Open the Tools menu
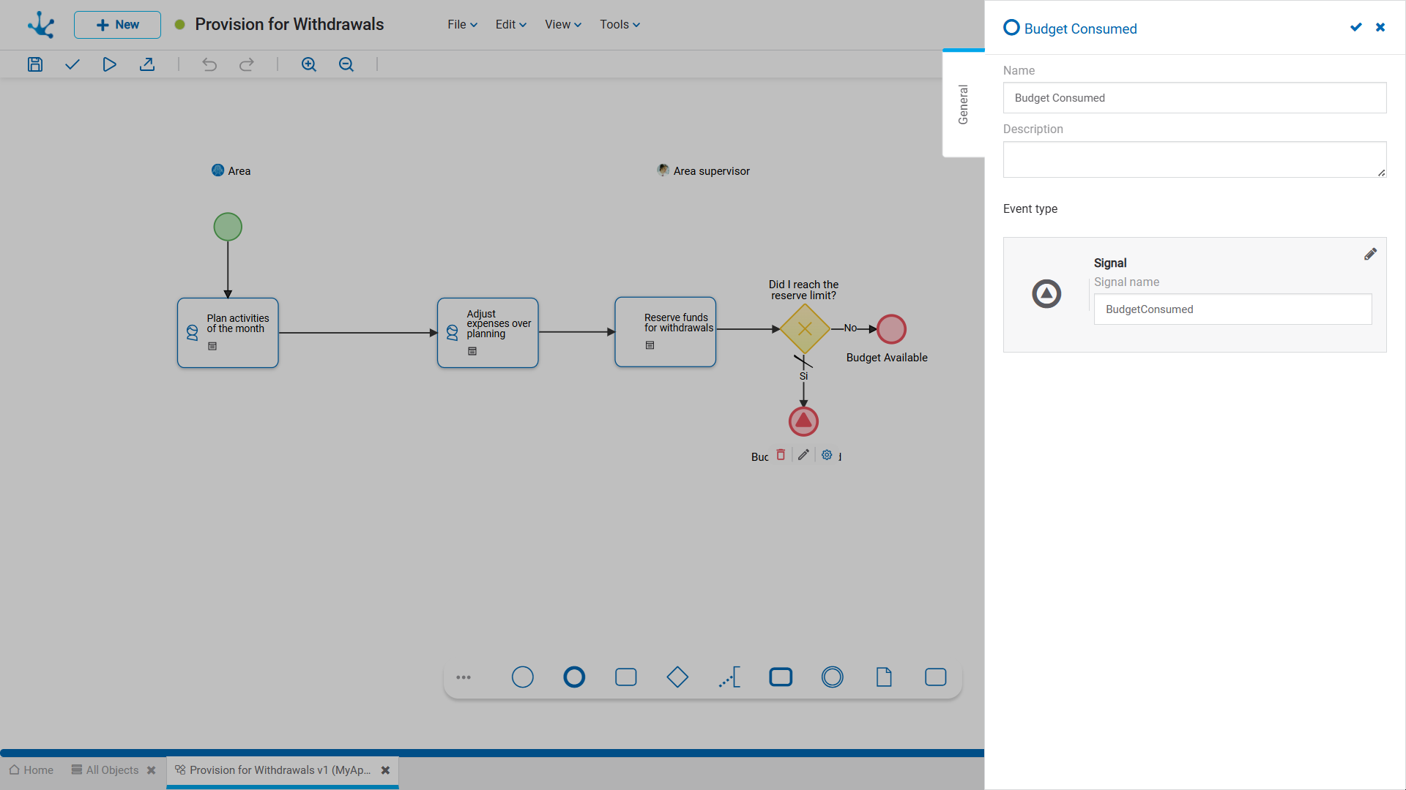 [x=620, y=24]
